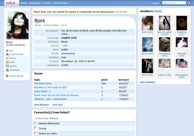
Task: Click Communities in the breadcrumb
Action: click(x=51, y=25)
